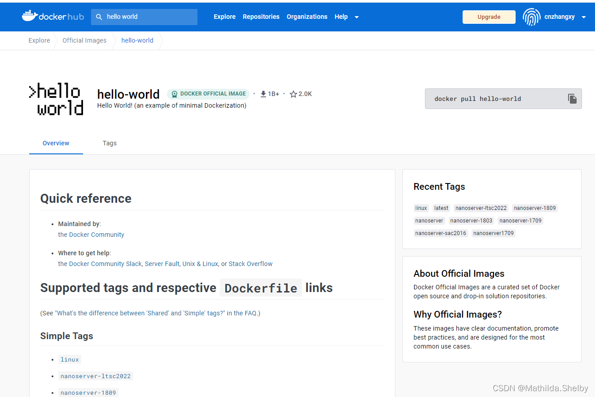Click the About Official Images heading

(459, 274)
